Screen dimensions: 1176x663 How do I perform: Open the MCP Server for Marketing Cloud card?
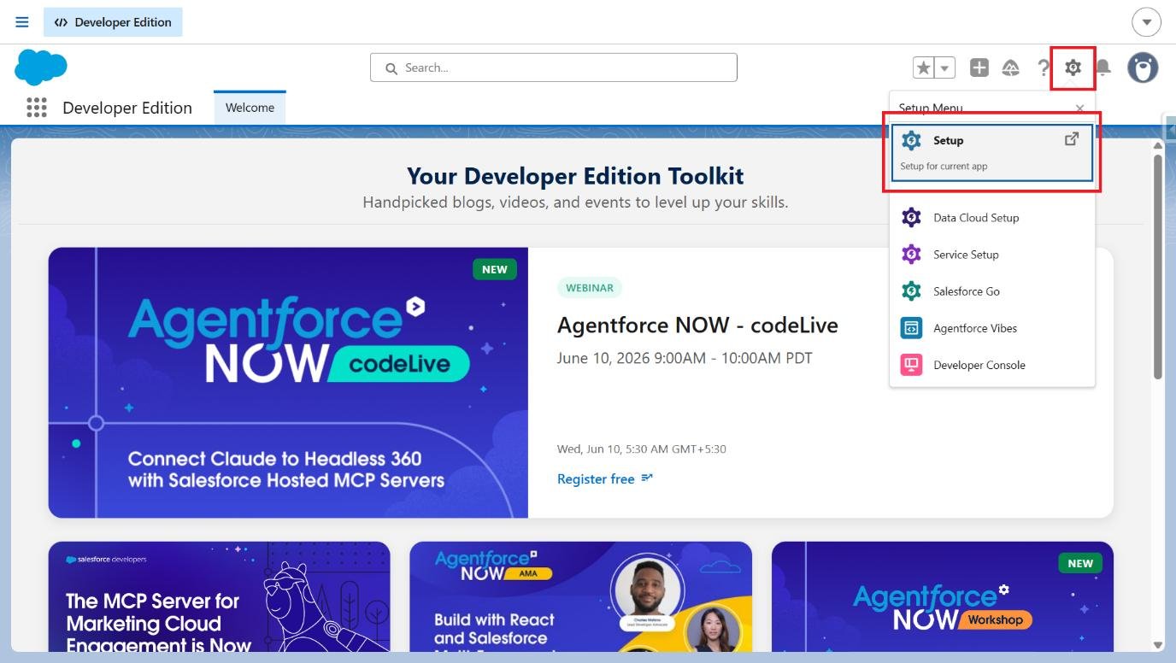pyautogui.click(x=219, y=598)
